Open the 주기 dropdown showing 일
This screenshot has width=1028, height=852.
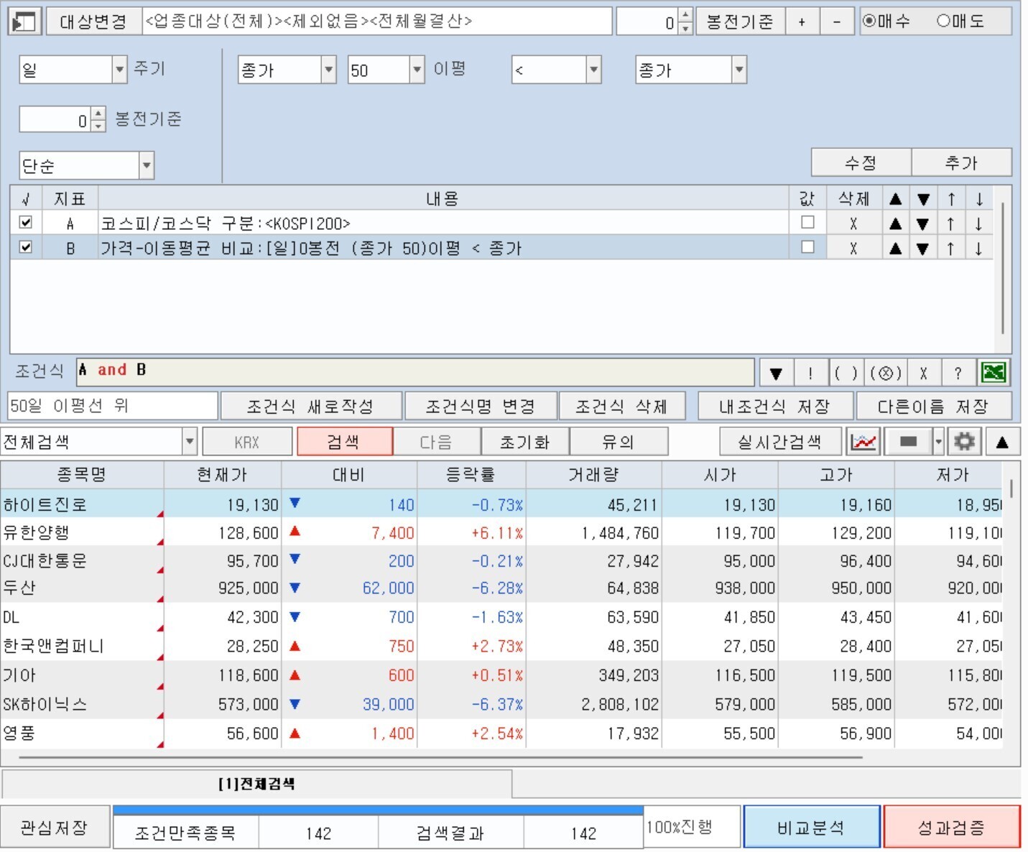119,70
